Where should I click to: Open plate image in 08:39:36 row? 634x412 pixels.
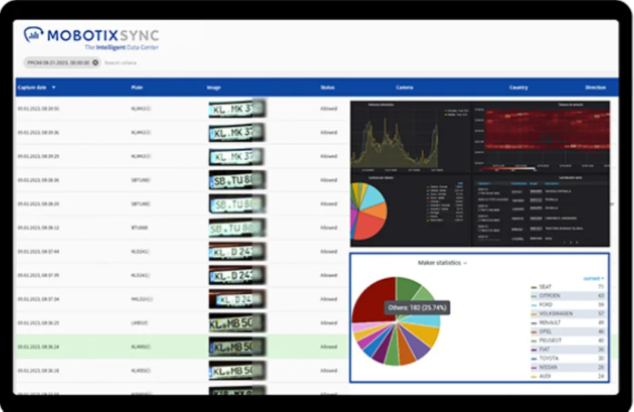point(237,133)
